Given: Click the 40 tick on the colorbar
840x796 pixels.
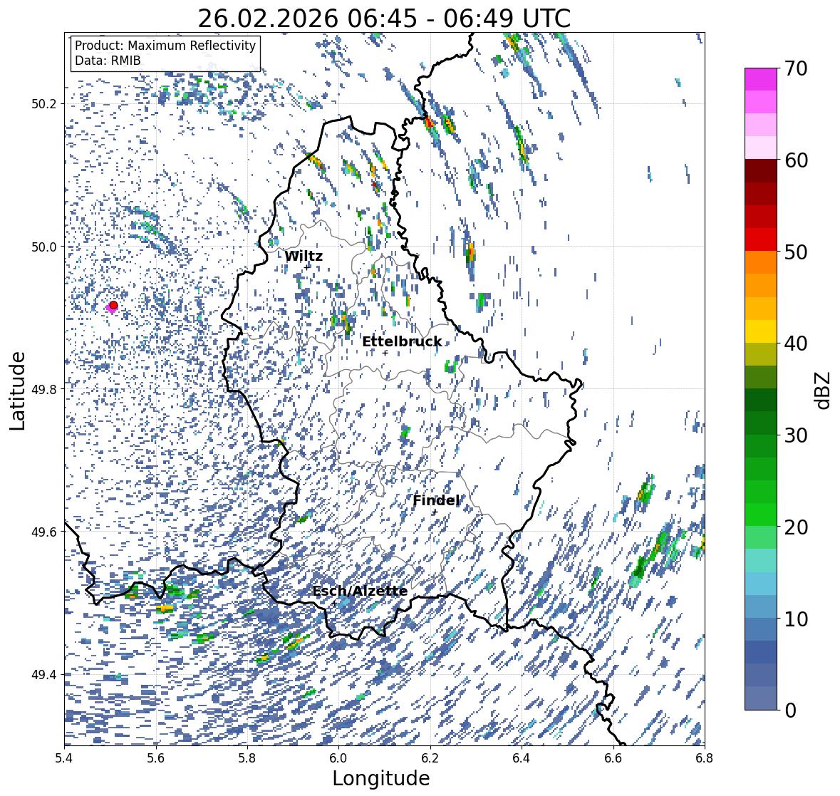Looking at the screenshot, I should pyautogui.click(x=796, y=343).
